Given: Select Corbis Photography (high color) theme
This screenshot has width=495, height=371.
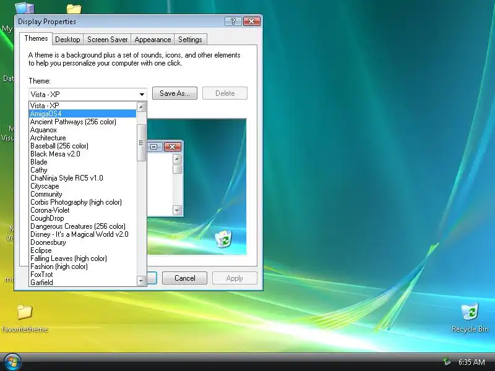Looking at the screenshot, I should coord(83,202).
